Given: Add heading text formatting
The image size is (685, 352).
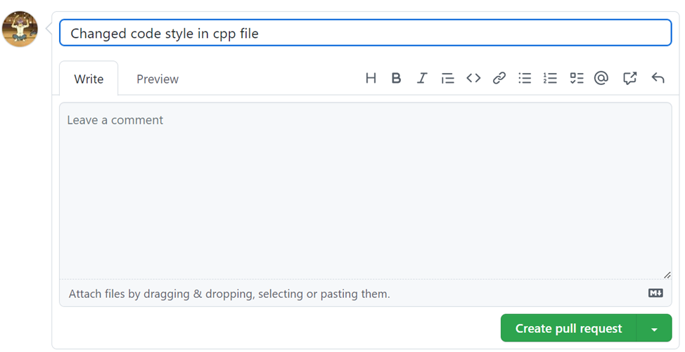Looking at the screenshot, I should point(371,78).
